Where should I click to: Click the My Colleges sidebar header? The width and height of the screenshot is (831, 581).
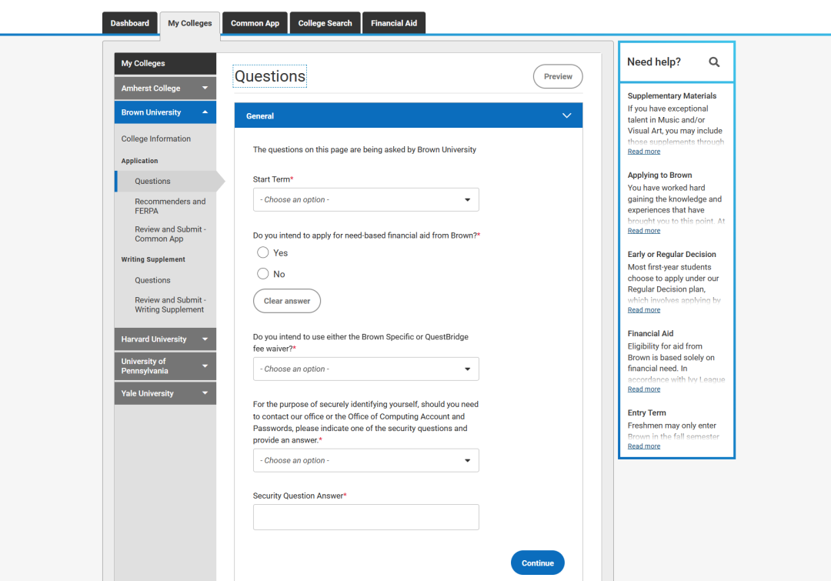point(165,63)
